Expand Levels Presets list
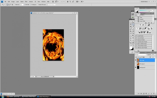The width and height of the screenshot is (157, 98). point(136,36)
